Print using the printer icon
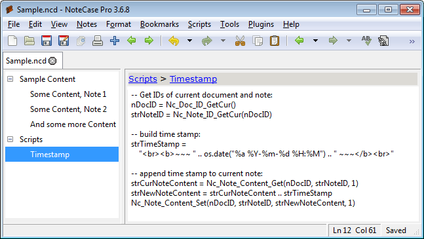The width and height of the screenshot is (424, 239). (x=98, y=41)
